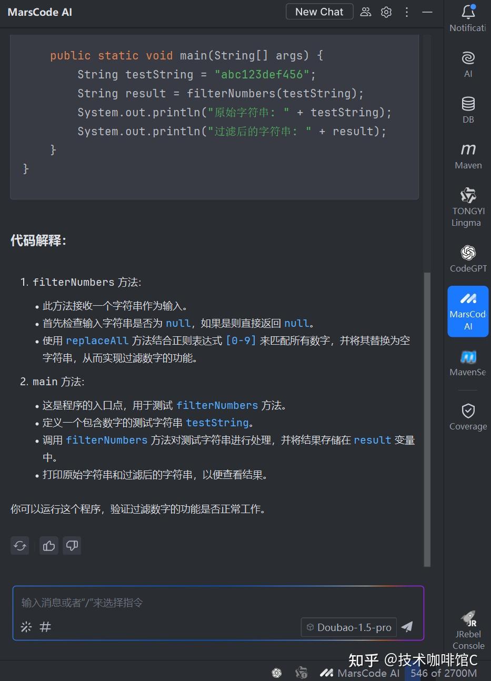Click the # context reference selector
491x681 pixels.
45,627
